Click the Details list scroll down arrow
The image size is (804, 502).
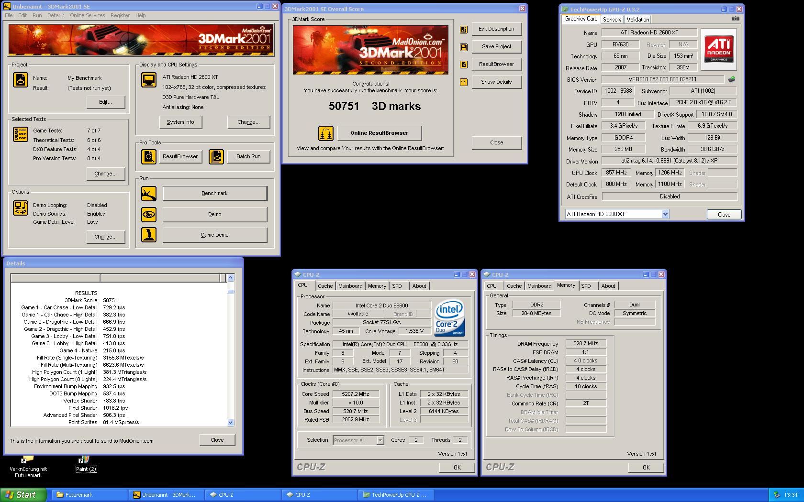(231, 422)
